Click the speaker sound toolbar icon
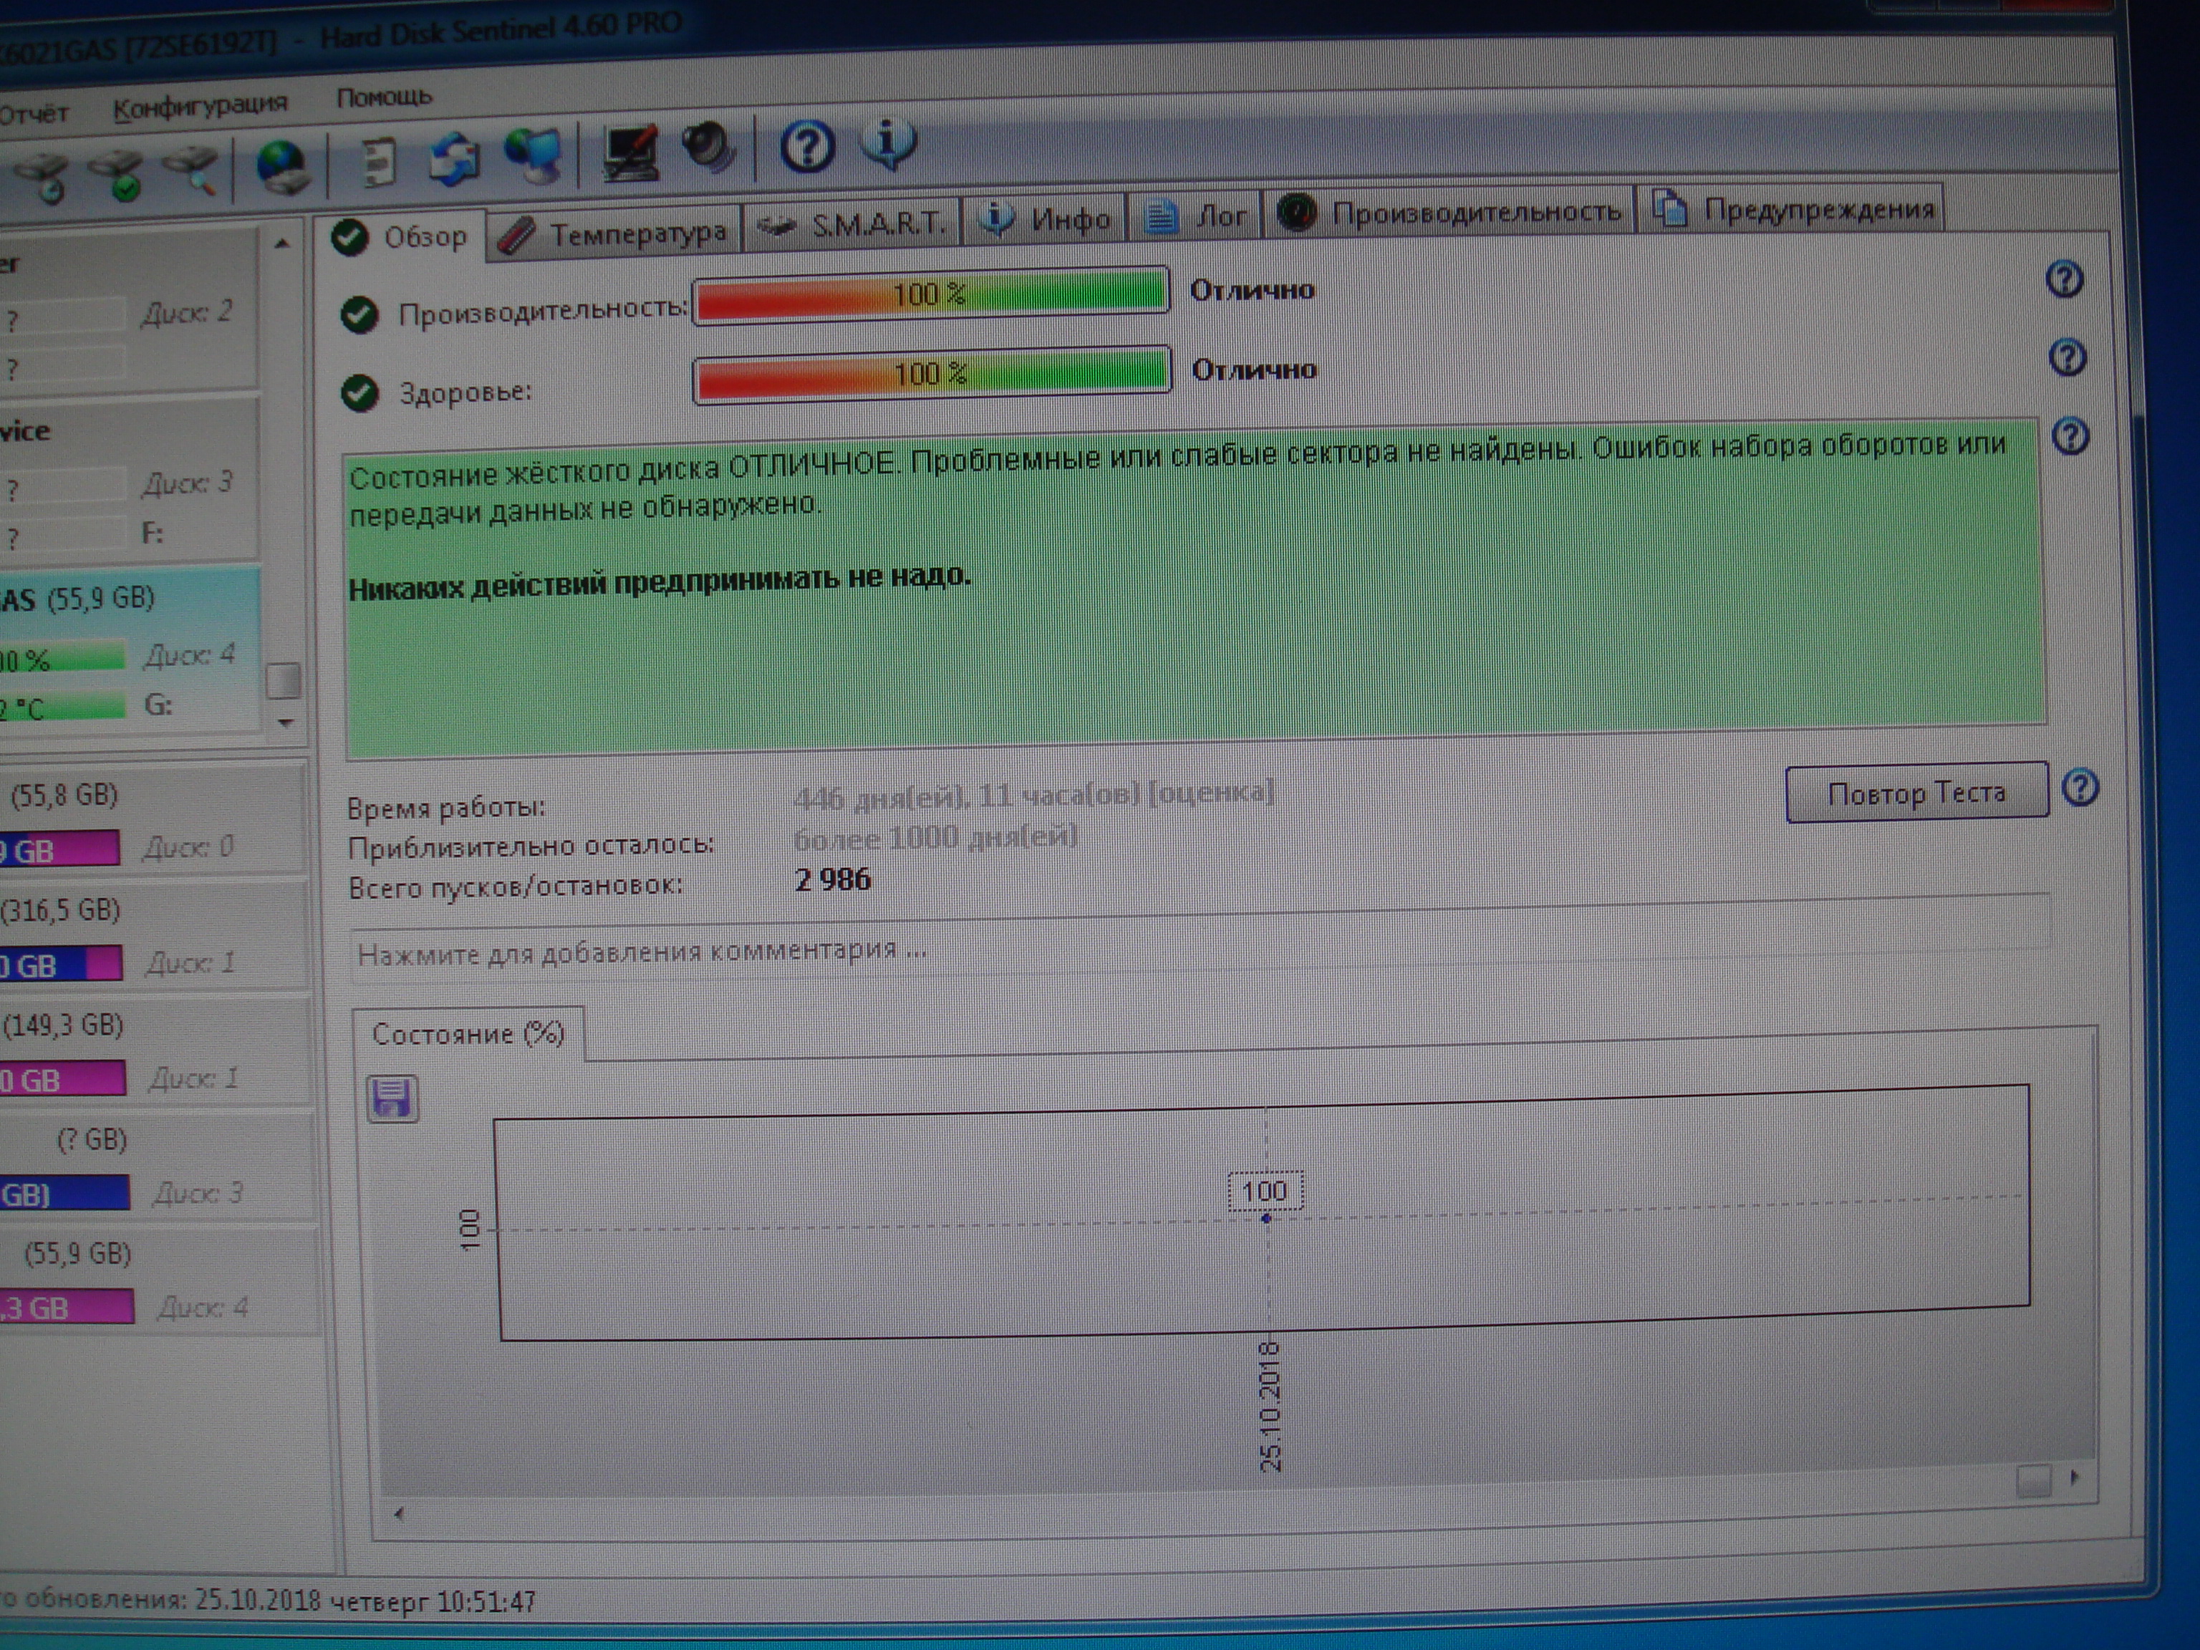 point(708,149)
